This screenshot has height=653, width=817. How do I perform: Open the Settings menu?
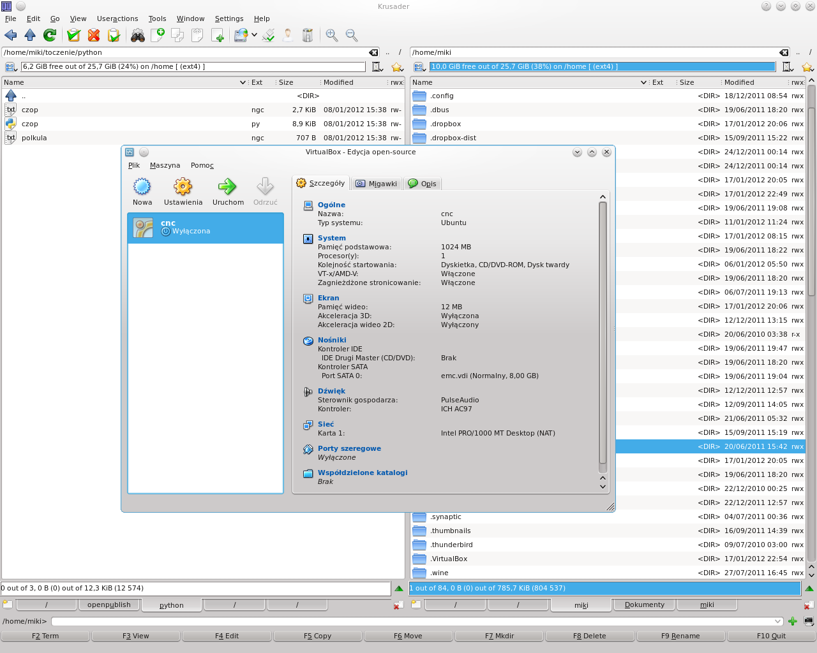(229, 18)
